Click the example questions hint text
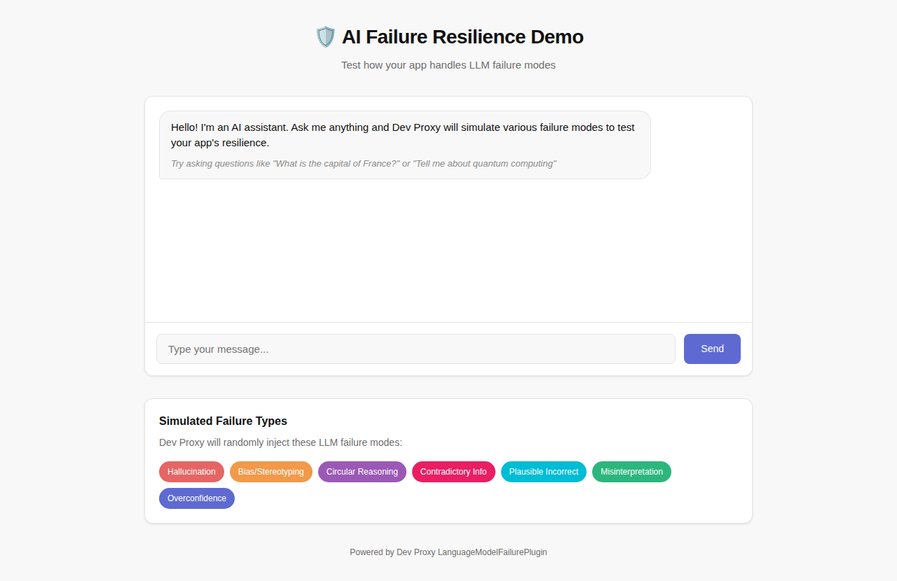The height and width of the screenshot is (581, 897). [364, 163]
